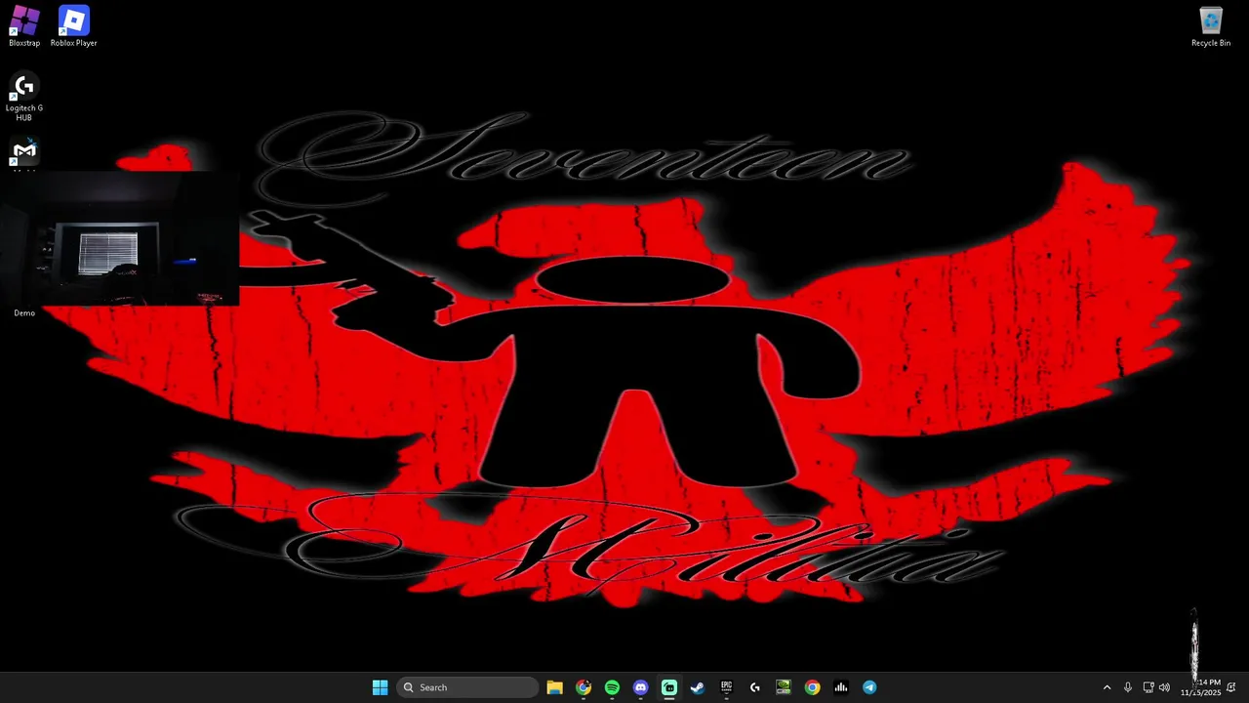Open Spotify from the taskbar
The width and height of the screenshot is (1249, 703).
click(612, 687)
